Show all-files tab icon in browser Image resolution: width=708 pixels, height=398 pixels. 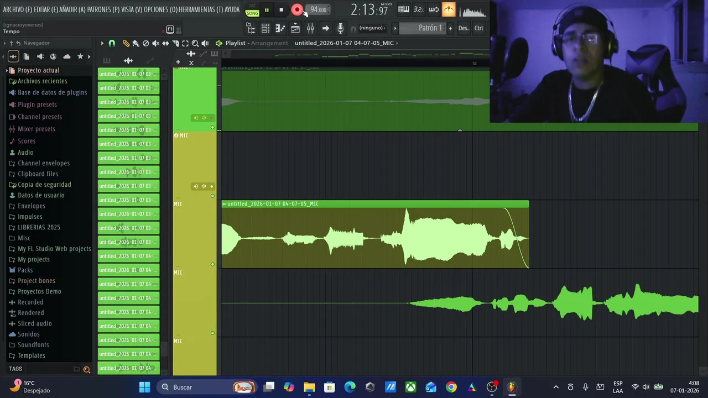click(x=26, y=56)
